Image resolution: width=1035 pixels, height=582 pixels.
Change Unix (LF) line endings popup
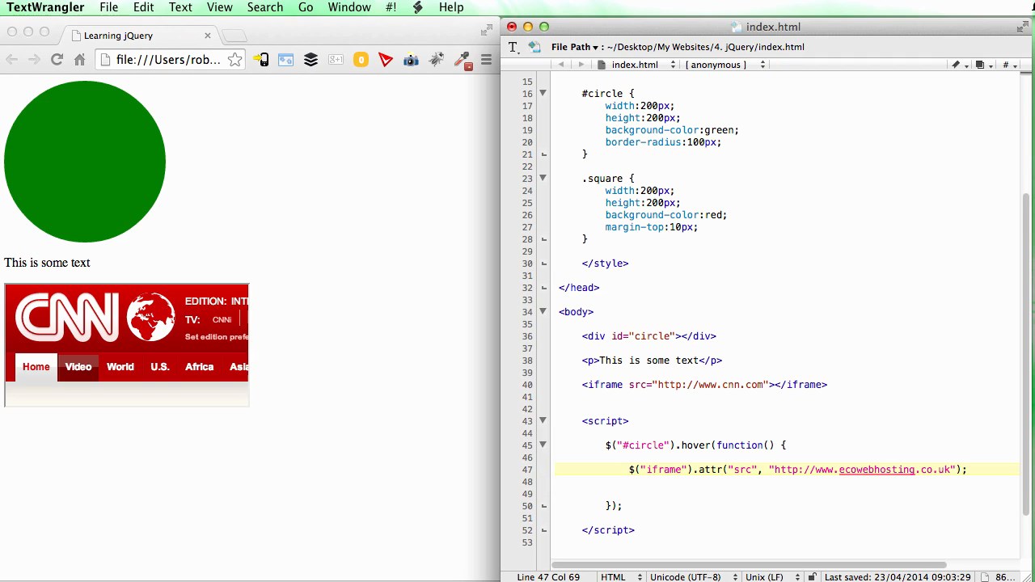(771, 577)
